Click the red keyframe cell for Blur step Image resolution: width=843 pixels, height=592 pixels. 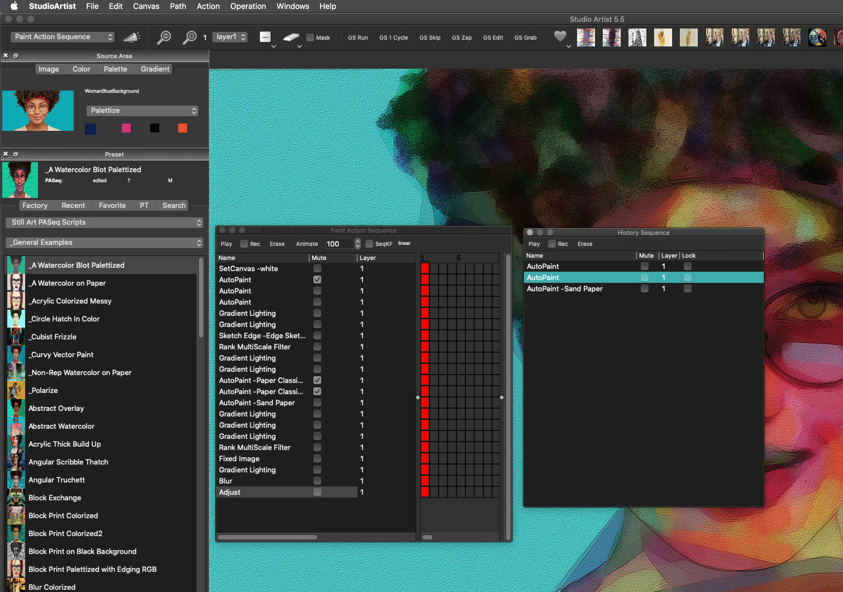click(x=425, y=481)
